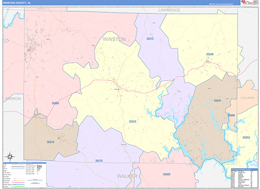The width and height of the screenshot is (260, 189).
Task: Select ZIP code label 35565
Action: click(x=55, y=103)
